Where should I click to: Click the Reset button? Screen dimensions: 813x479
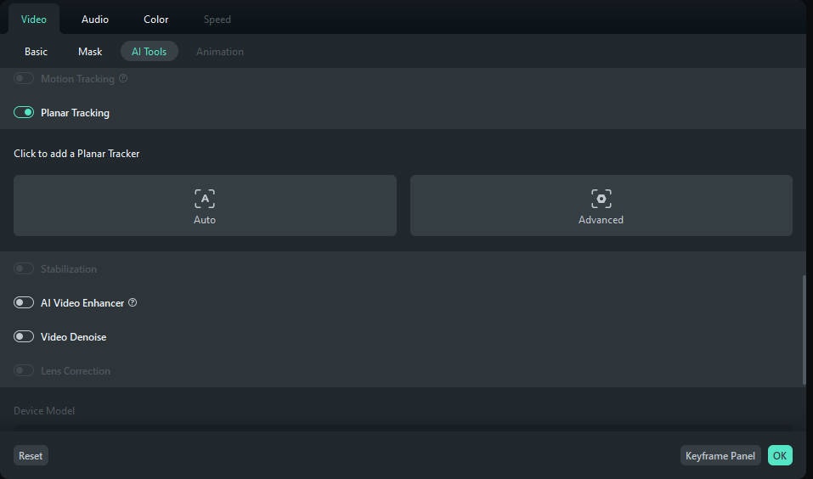pyautogui.click(x=31, y=456)
